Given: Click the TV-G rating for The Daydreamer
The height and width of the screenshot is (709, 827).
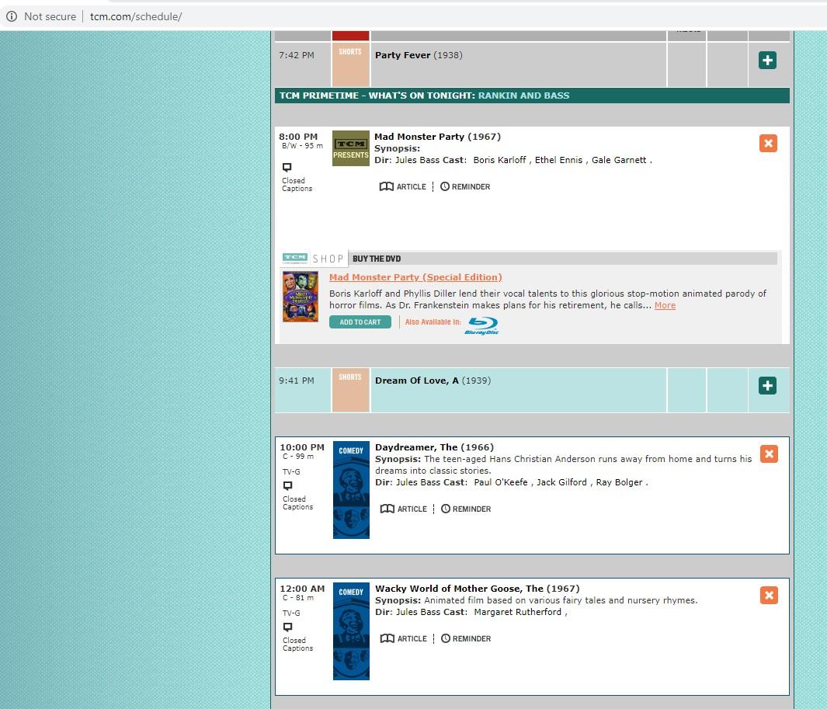Looking at the screenshot, I should point(291,471).
